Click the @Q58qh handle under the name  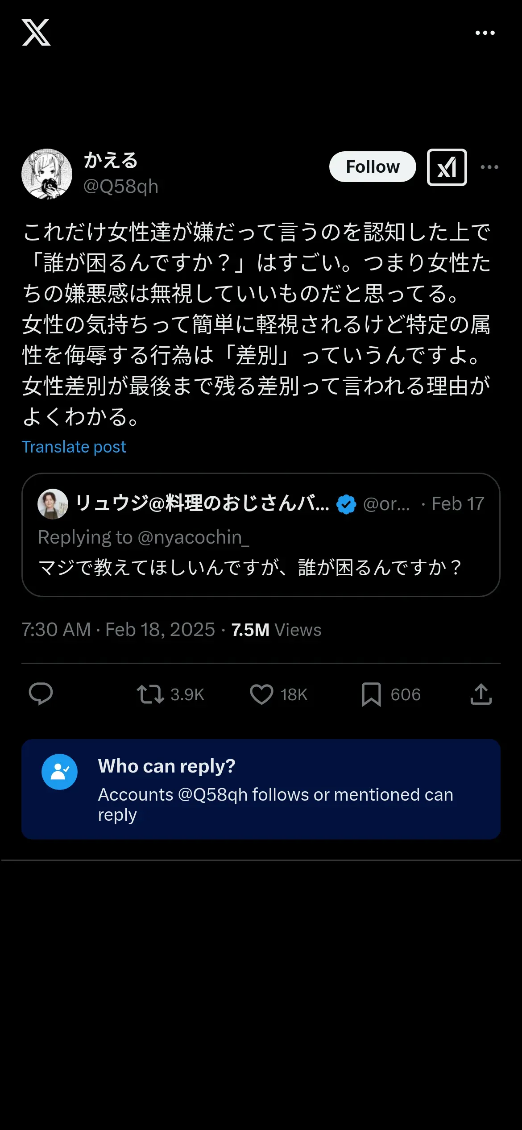(x=121, y=186)
